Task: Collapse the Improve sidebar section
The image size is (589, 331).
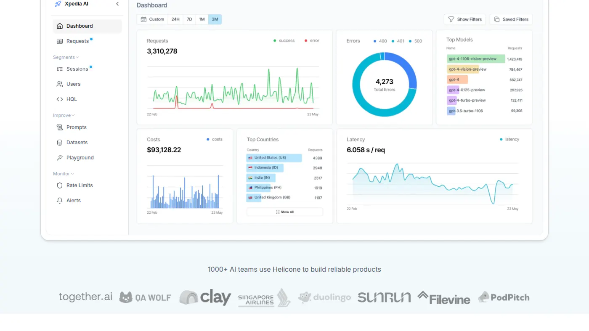Action: click(x=64, y=115)
